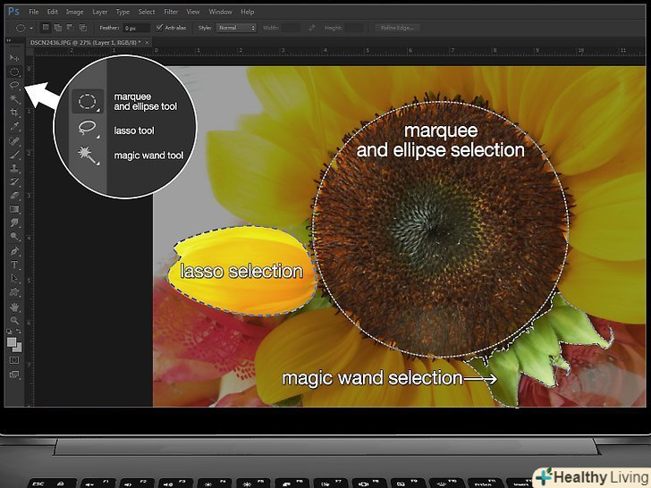Image resolution: width=651 pixels, height=488 pixels.
Task: Toggle the Anti-alias checkbox
Action: 157,28
